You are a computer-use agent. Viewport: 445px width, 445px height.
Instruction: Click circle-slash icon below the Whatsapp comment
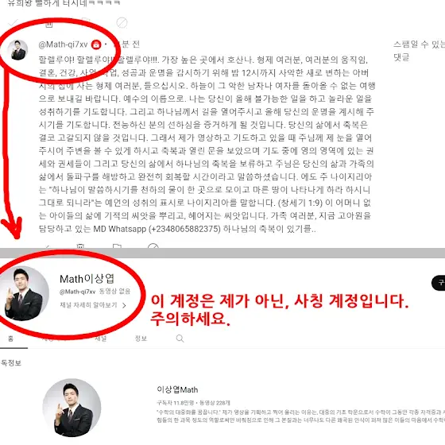153,246
